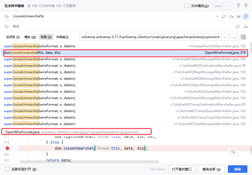Toggle whole words W option
Screen dimensions: 252x175
239,16
